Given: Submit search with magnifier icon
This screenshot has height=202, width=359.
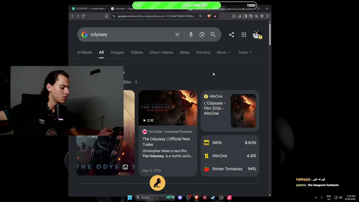Looking at the screenshot, I should (213, 35).
